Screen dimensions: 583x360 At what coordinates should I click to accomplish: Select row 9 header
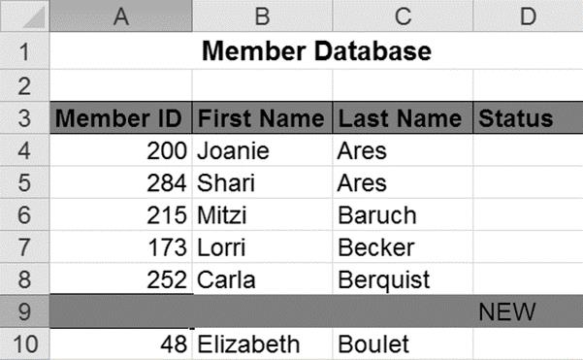pyautogui.click(x=24, y=311)
